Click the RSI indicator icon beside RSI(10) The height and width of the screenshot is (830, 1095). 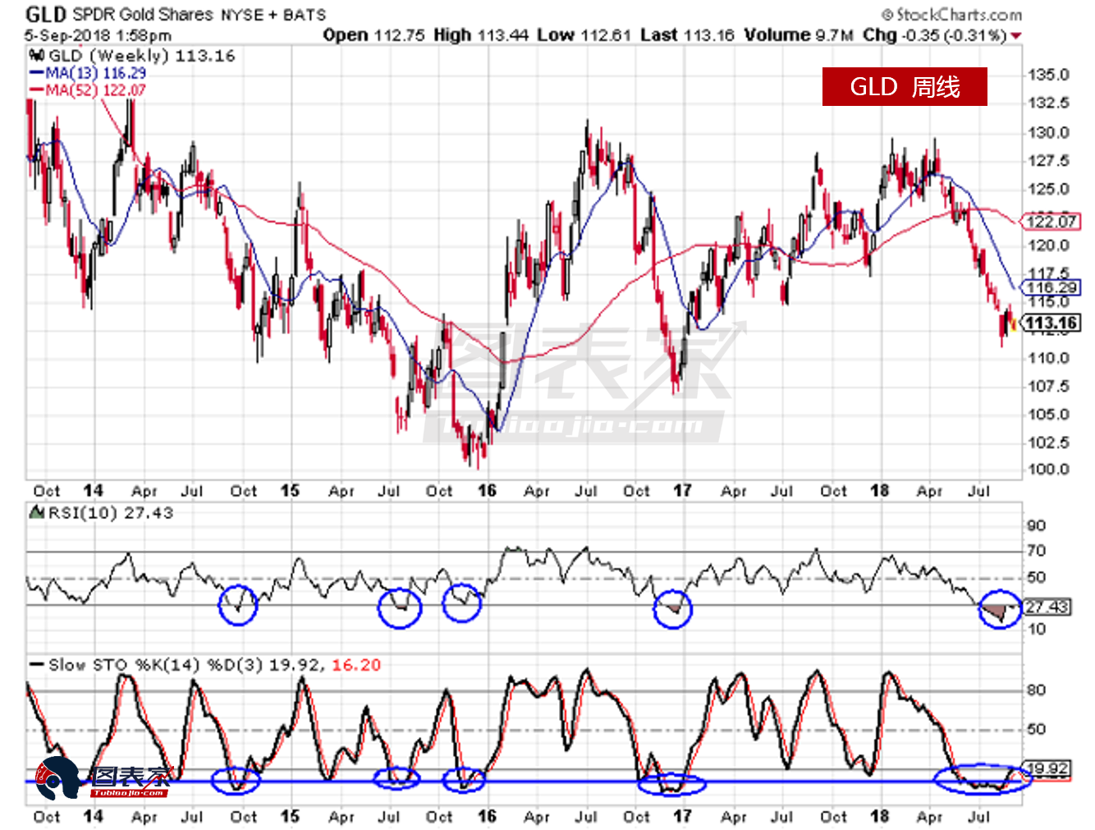tap(37, 512)
